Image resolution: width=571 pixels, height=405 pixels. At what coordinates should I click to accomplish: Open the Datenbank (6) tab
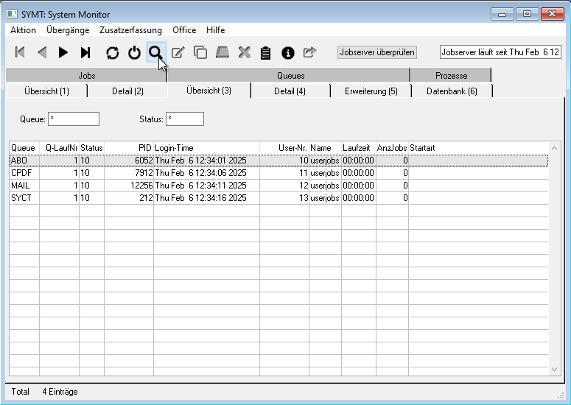click(x=452, y=91)
